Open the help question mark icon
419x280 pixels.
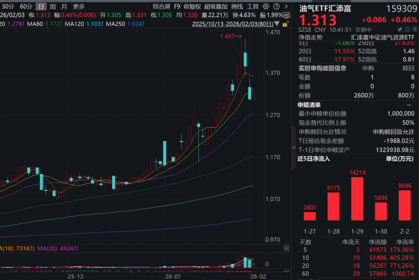[x=277, y=7]
